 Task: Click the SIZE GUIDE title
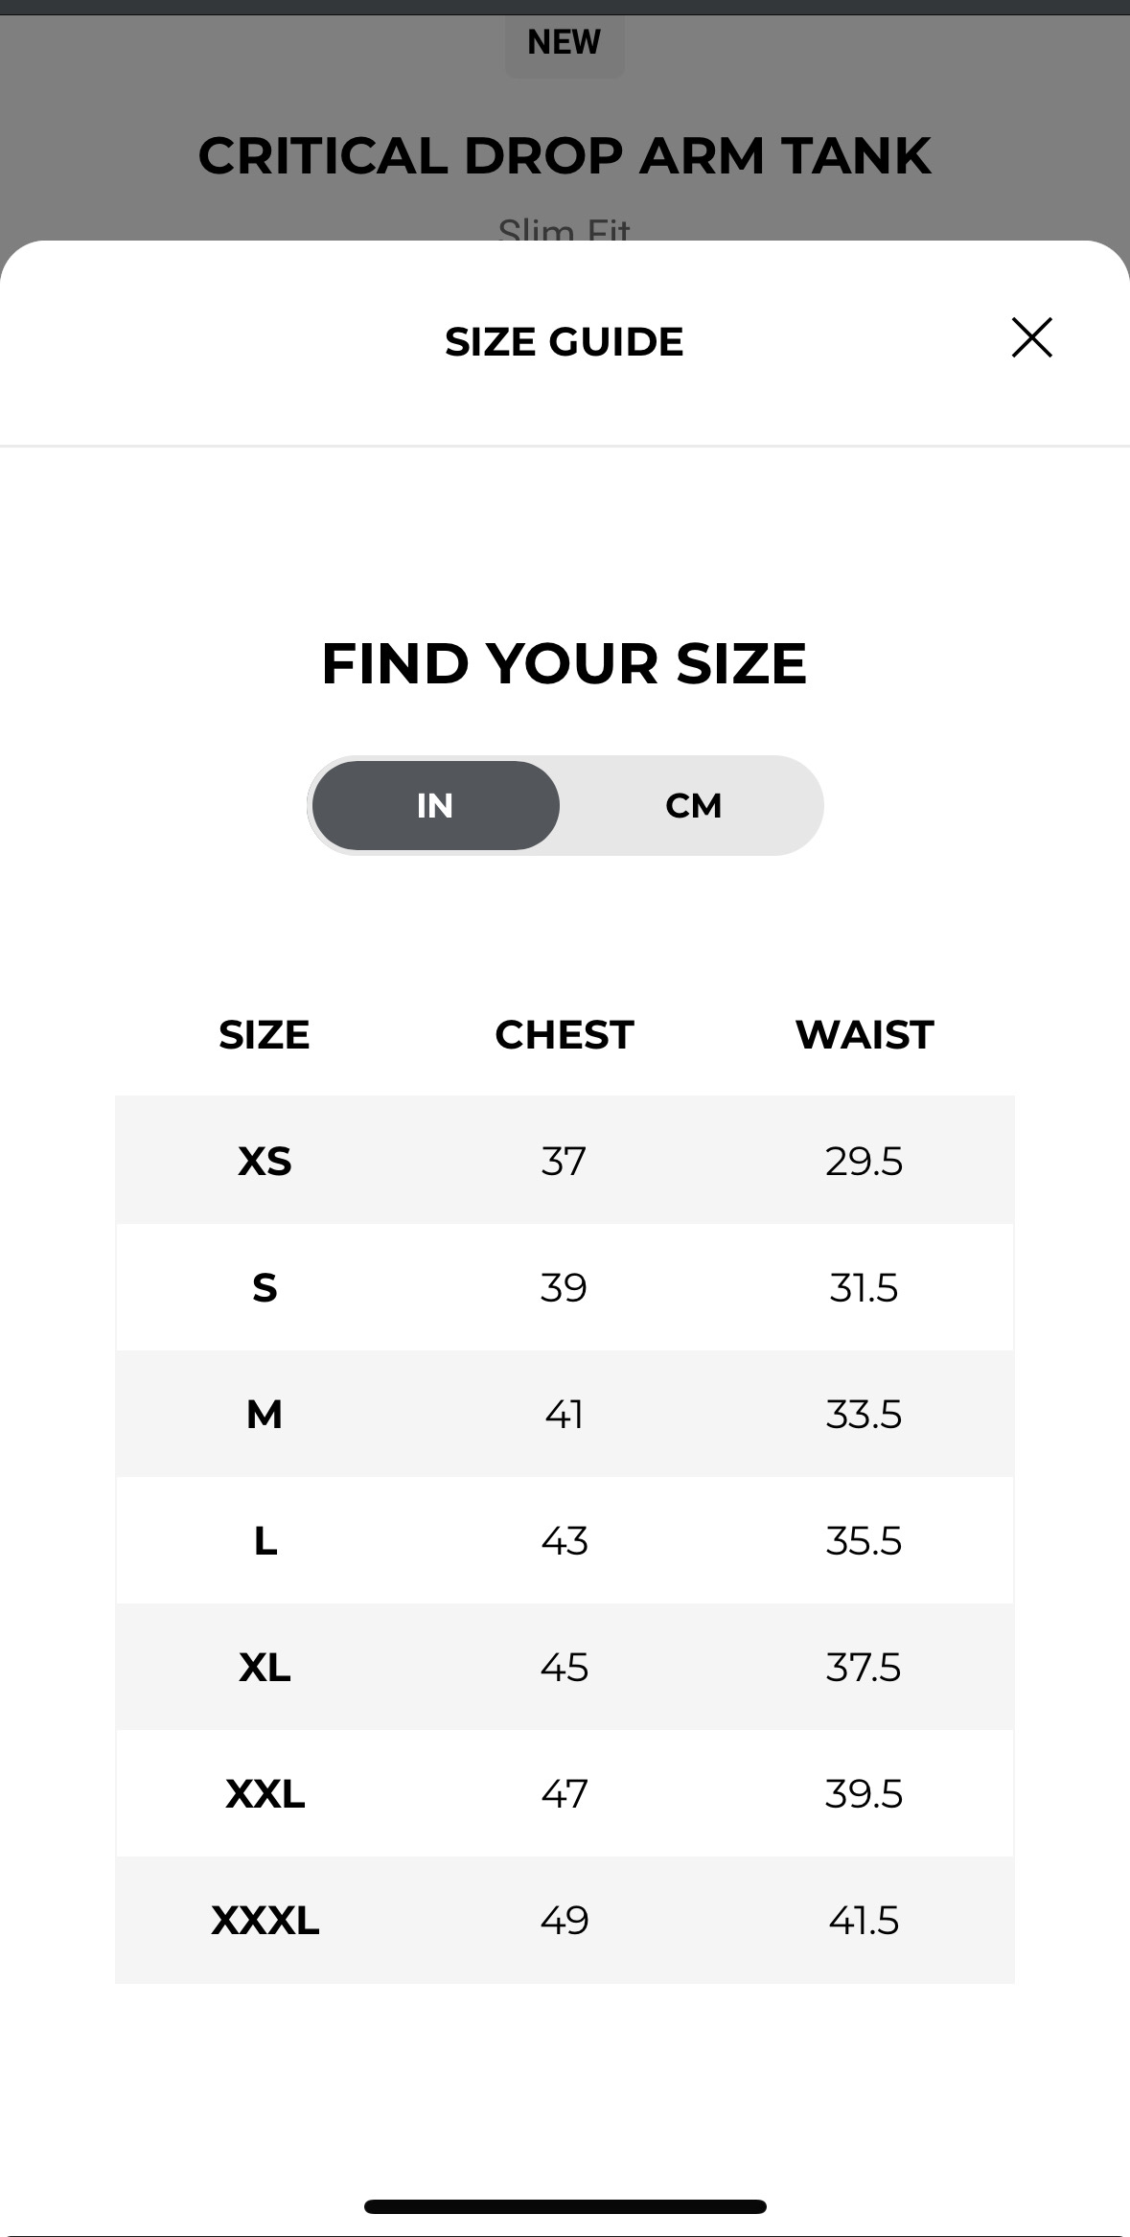[564, 340]
